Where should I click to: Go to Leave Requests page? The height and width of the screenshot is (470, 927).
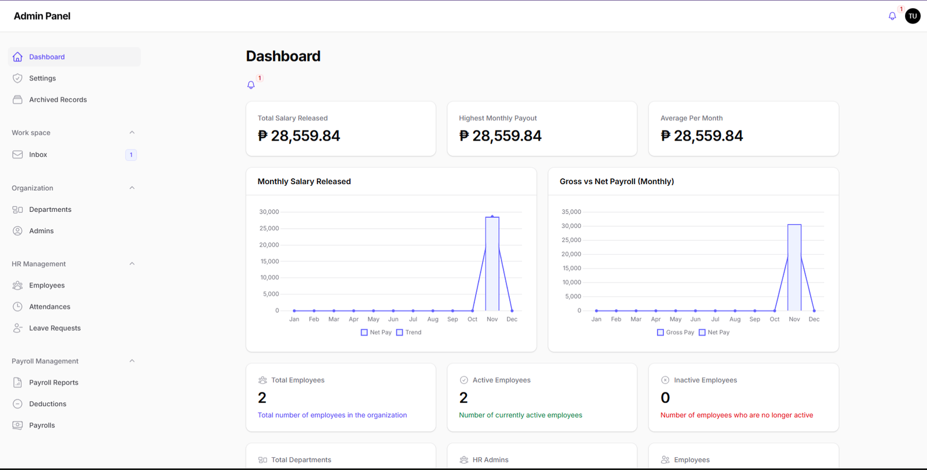coord(55,328)
